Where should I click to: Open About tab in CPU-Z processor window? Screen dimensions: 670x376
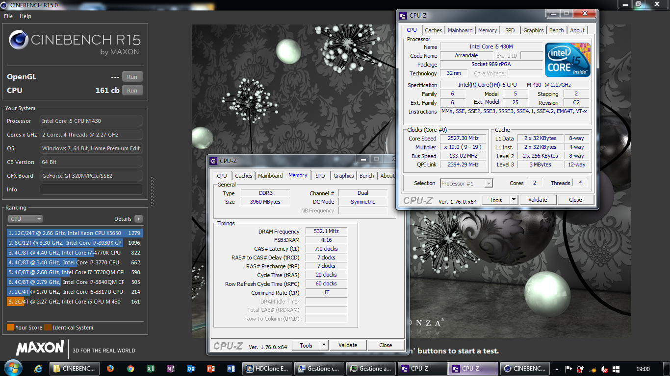(x=577, y=30)
